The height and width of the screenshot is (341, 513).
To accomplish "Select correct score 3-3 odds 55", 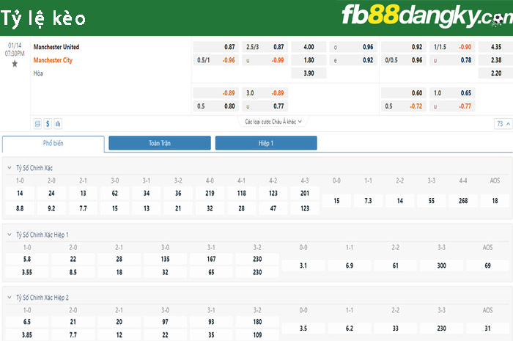I will [432, 201].
